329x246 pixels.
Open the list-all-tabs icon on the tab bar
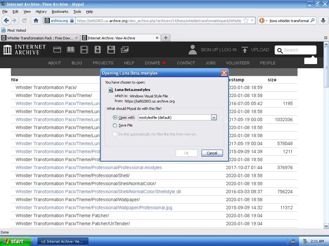[326, 38]
